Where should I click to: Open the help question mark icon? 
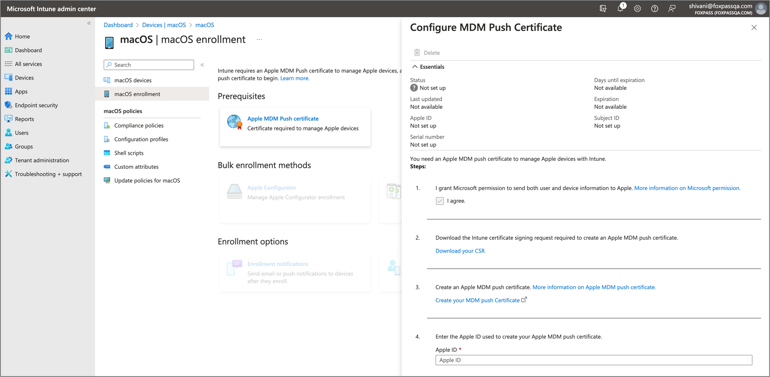(654, 8)
